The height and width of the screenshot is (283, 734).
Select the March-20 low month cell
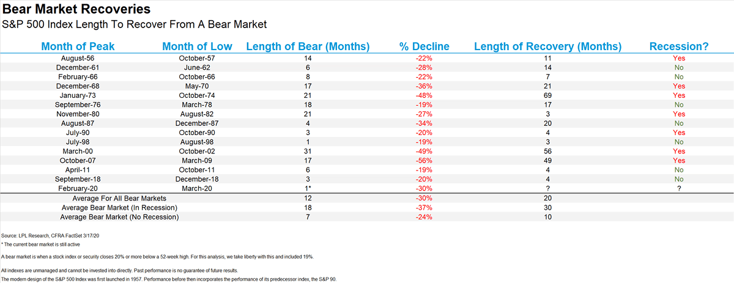click(x=197, y=189)
